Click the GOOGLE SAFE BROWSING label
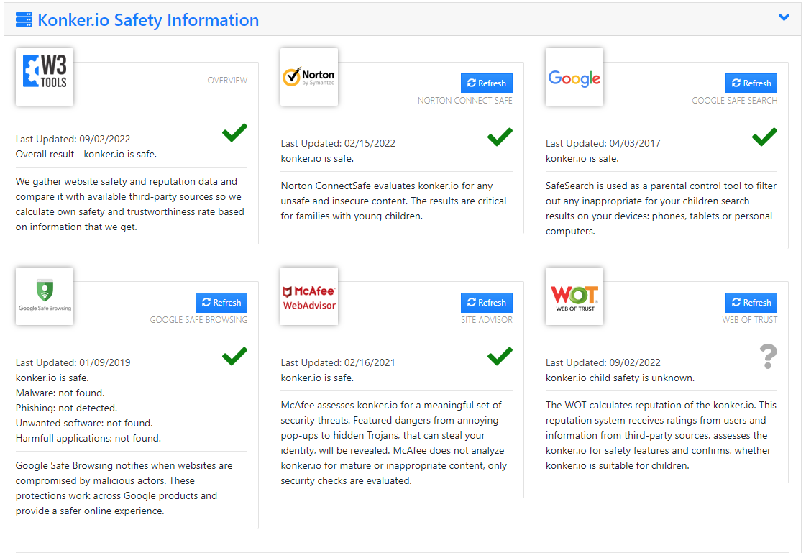Viewport: 806px width, 553px height. pos(198,320)
